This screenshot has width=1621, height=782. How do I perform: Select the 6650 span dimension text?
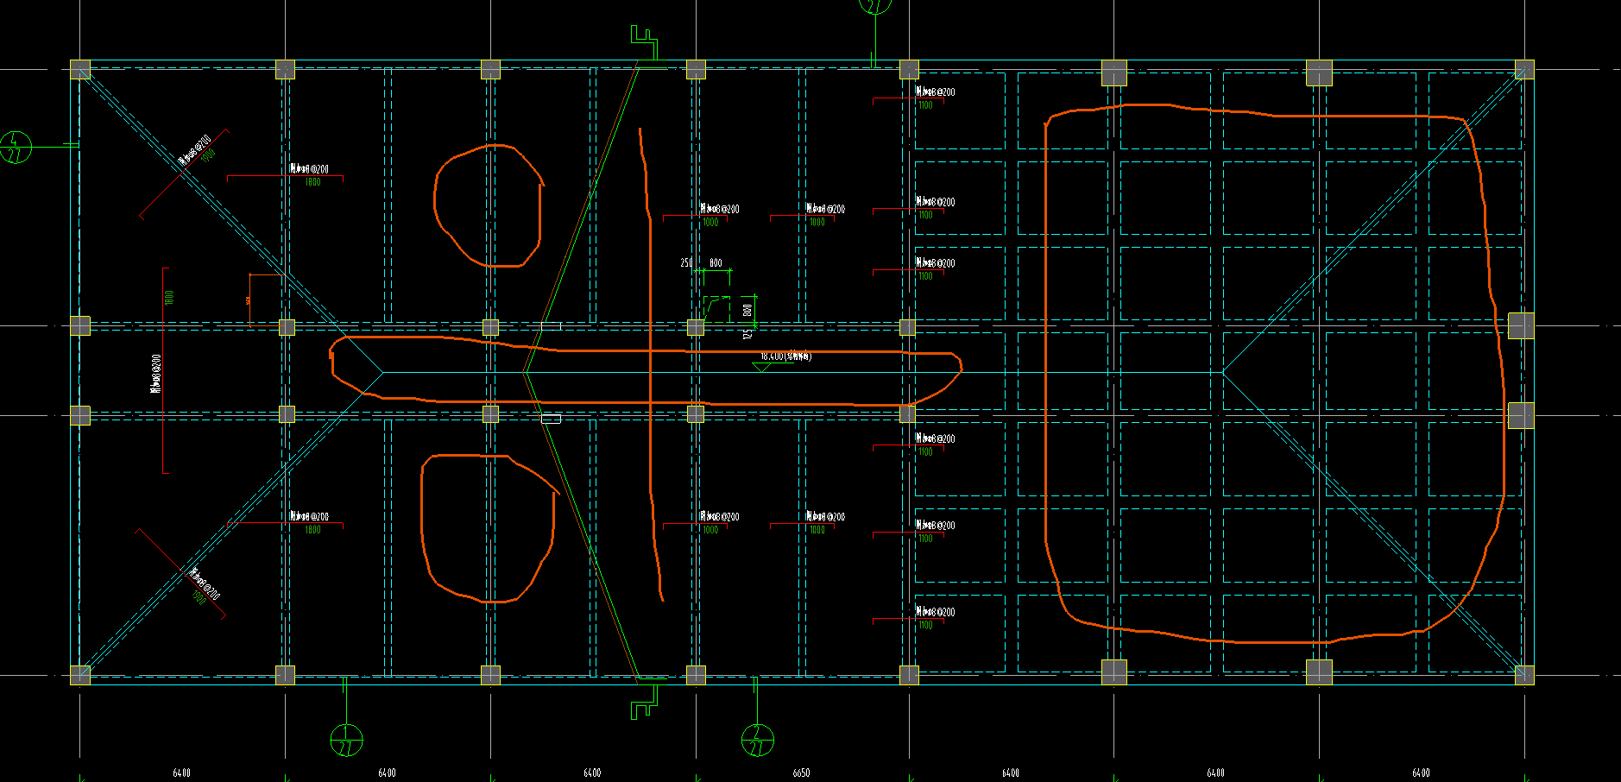coord(801,773)
